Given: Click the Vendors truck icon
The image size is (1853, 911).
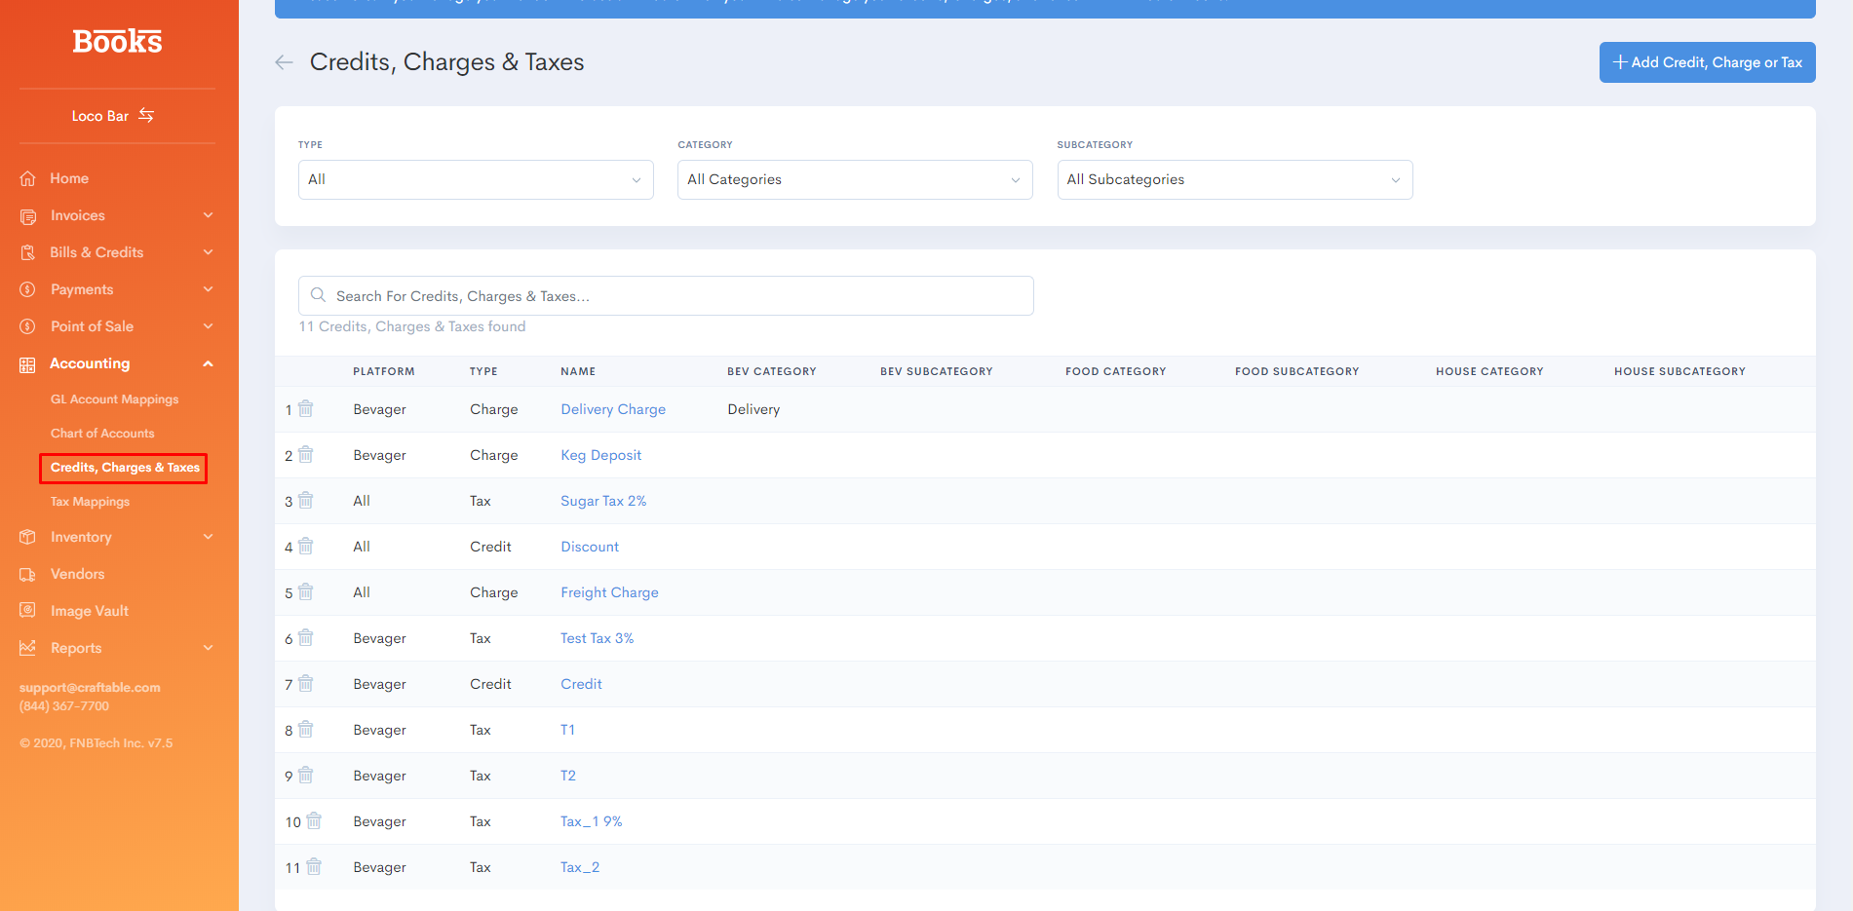Looking at the screenshot, I should [x=27, y=574].
